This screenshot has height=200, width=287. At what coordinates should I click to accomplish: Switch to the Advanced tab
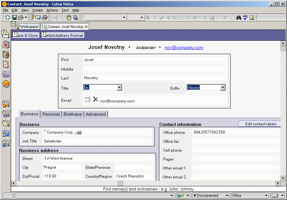pyautogui.click(x=96, y=114)
